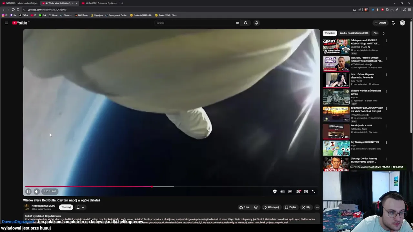Click the Utwórz create button
Screen dimensions: 413x232
click(x=380, y=23)
